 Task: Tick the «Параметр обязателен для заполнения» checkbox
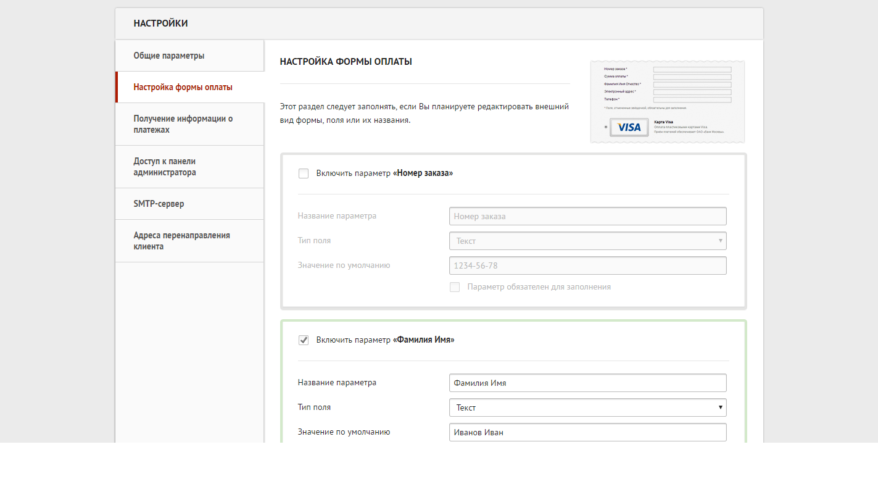[455, 287]
